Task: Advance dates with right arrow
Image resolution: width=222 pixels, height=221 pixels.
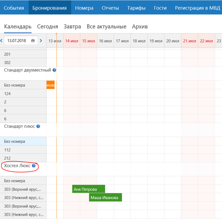Action: pyautogui.click(x=41, y=41)
